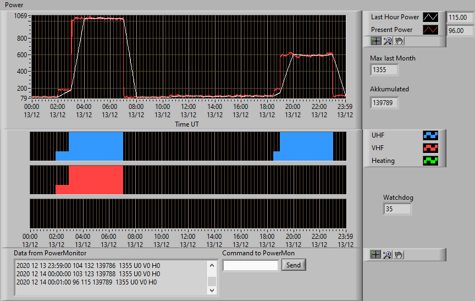This screenshot has width=475, height=301.
Task: Select the cursor crosshair tool in the power graph palette
Action: pos(376,41)
